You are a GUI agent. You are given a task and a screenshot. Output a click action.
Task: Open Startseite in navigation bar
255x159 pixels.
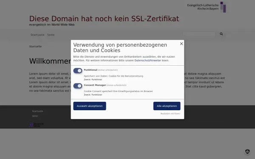click(x=37, y=35)
